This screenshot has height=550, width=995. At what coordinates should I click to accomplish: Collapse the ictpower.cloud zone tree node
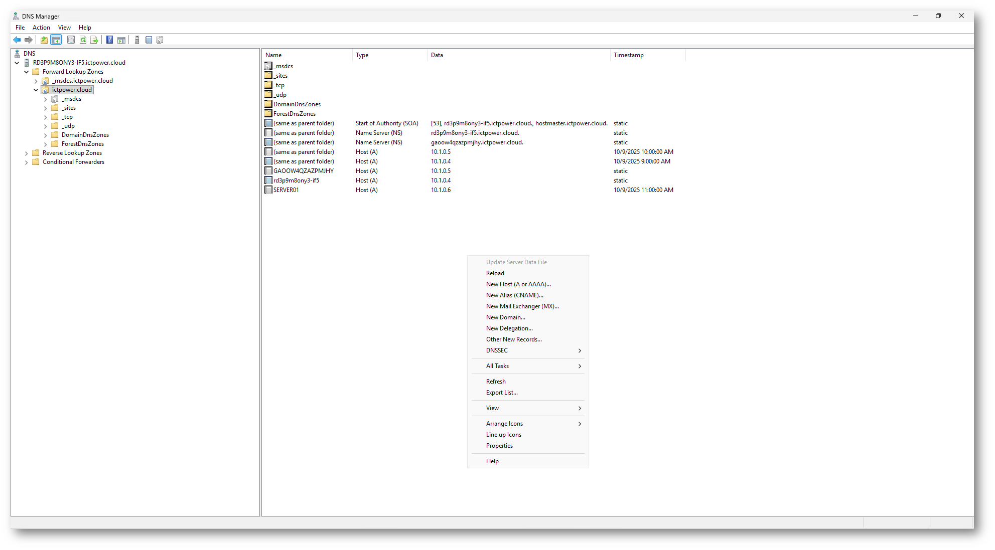pos(36,90)
